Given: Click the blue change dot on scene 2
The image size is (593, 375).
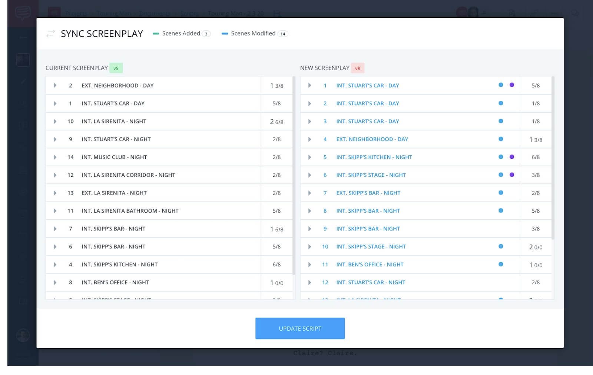Looking at the screenshot, I should click(x=501, y=103).
